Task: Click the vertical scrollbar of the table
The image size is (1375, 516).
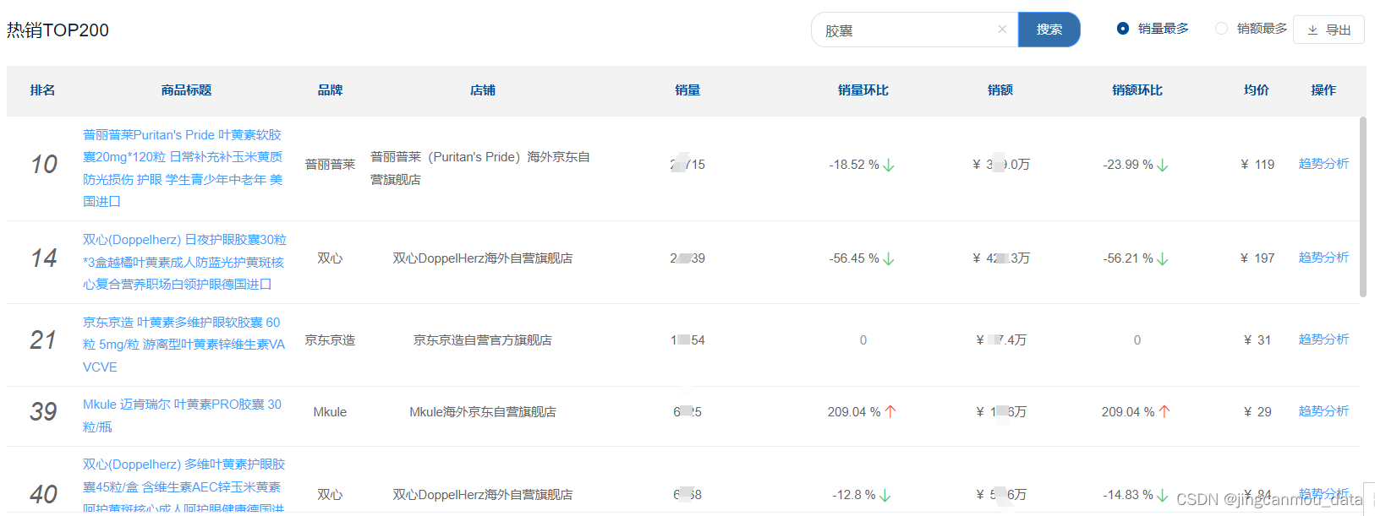Action: pyautogui.click(x=1362, y=207)
